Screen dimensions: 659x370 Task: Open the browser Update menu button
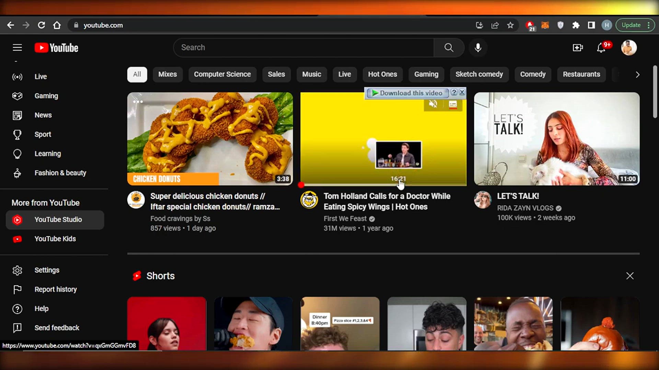click(x=635, y=25)
